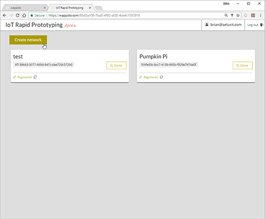The width and height of the screenshot is (265, 219).
Task: Clone the Pumpkin Pi network
Action: (x=243, y=66)
